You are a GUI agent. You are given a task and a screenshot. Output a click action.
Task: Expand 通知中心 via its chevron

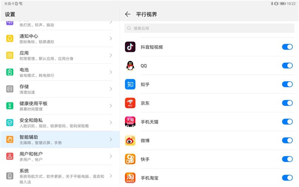(x=111, y=38)
